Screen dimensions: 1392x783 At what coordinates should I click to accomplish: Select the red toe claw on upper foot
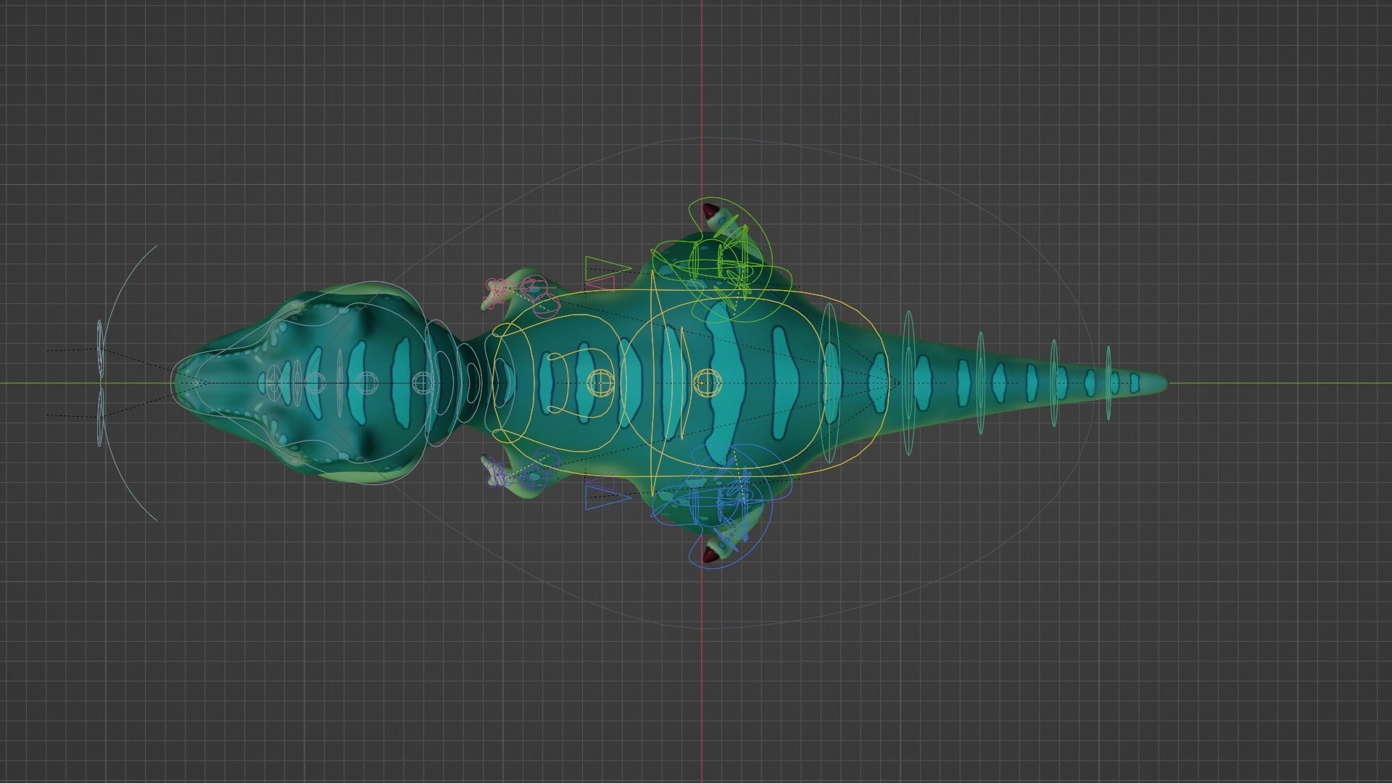click(710, 212)
